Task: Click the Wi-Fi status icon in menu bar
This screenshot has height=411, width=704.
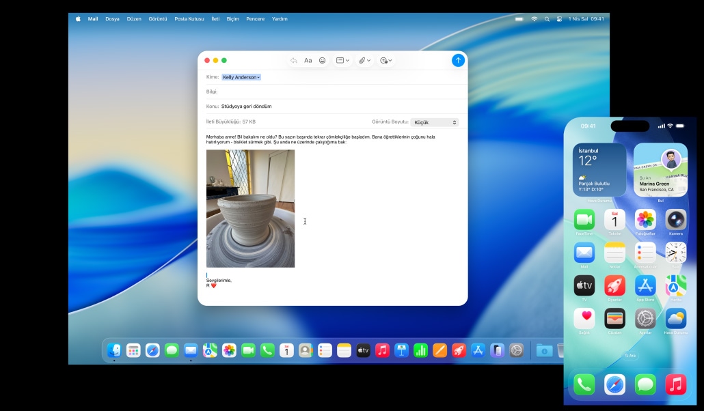Action: click(534, 19)
